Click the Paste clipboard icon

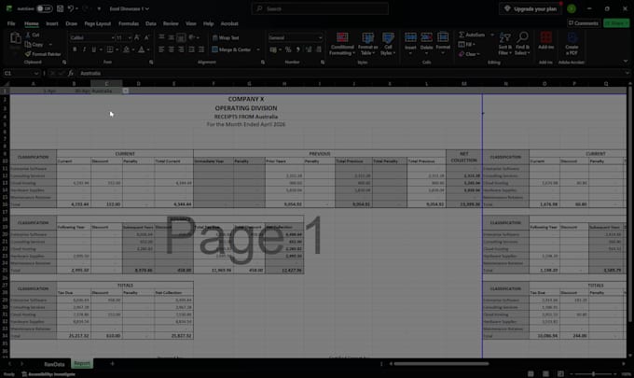click(x=15, y=39)
